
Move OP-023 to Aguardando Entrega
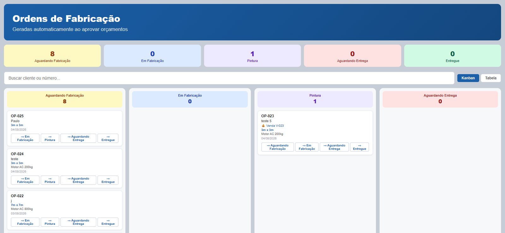pyautogui.click(x=334, y=147)
